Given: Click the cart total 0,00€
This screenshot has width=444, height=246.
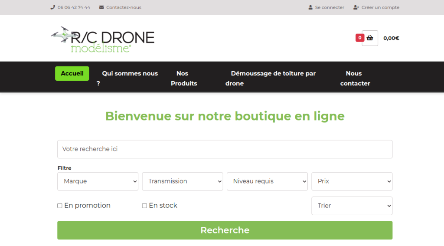Looking at the screenshot, I should click(x=392, y=38).
